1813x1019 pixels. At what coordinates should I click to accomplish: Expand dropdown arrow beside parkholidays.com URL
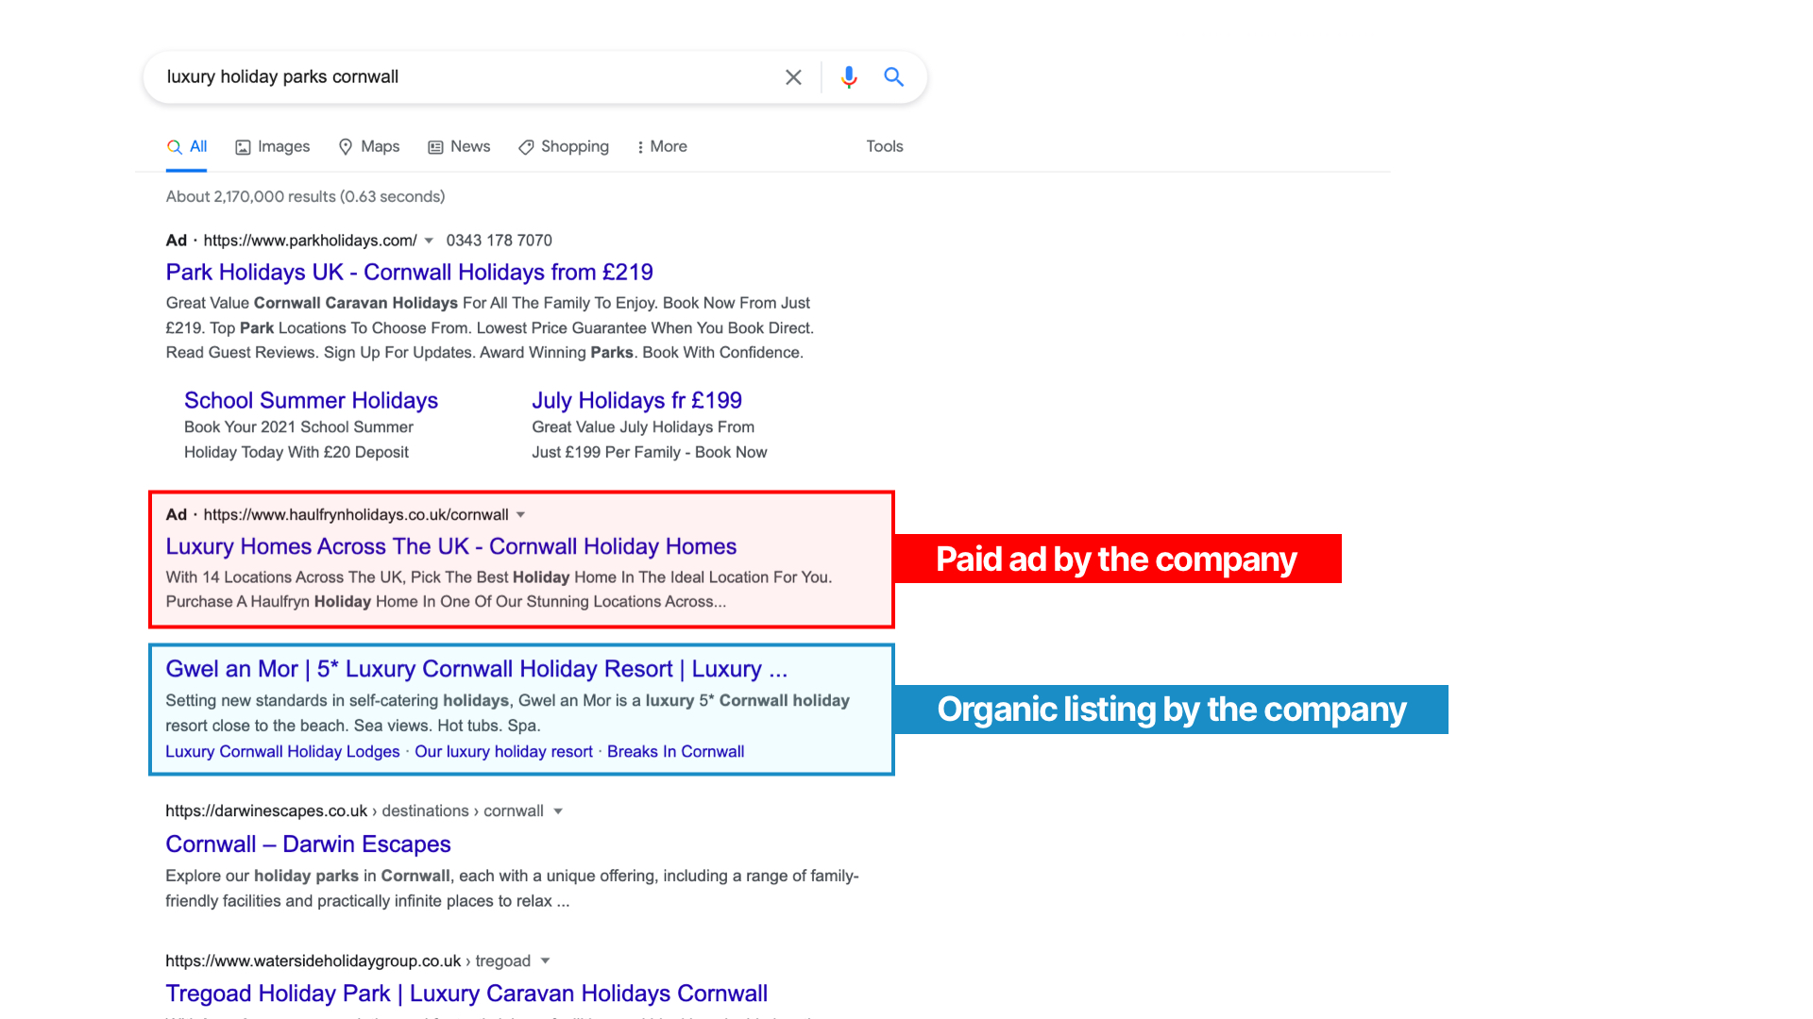(429, 241)
